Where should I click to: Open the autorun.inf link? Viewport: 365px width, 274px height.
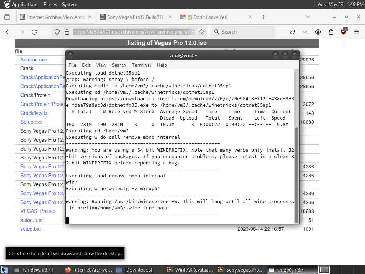point(32,220)
